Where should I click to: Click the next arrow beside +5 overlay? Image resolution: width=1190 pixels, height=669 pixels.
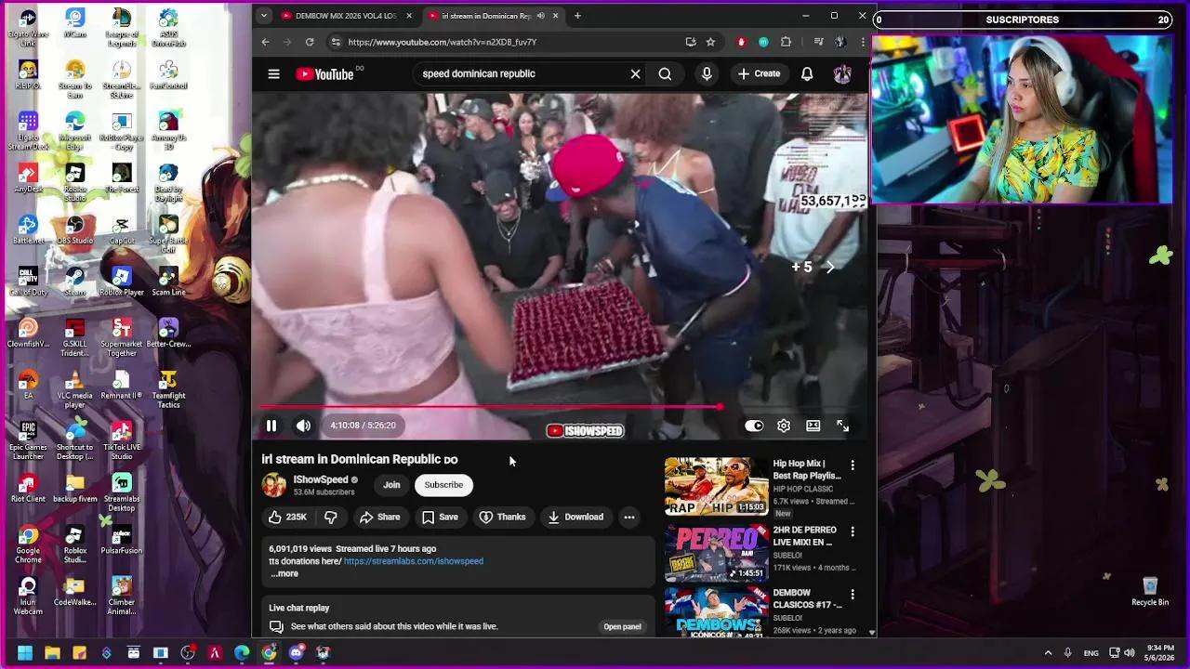830,268
